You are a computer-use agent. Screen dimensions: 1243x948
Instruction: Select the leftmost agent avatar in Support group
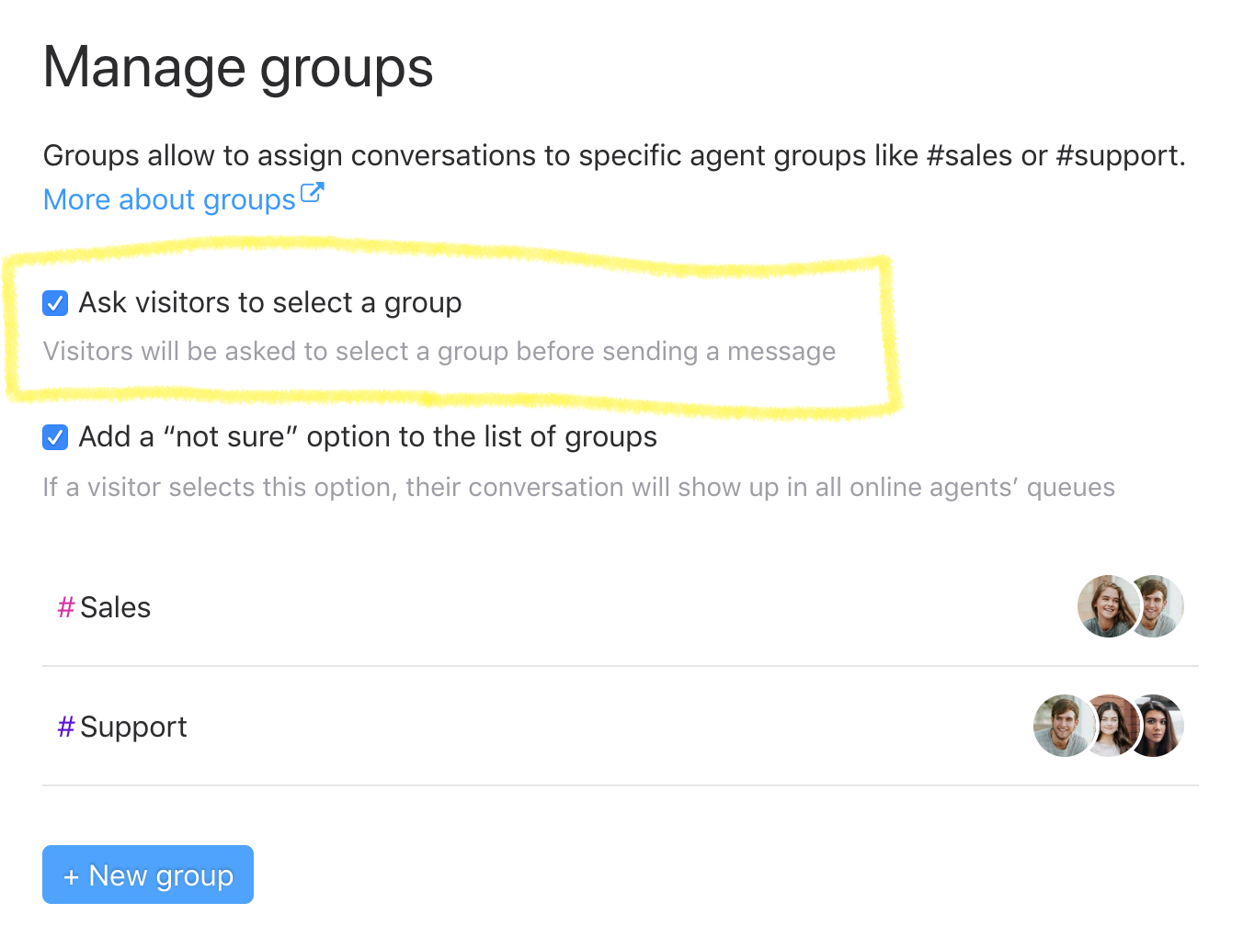click(x=1062, y=726)
